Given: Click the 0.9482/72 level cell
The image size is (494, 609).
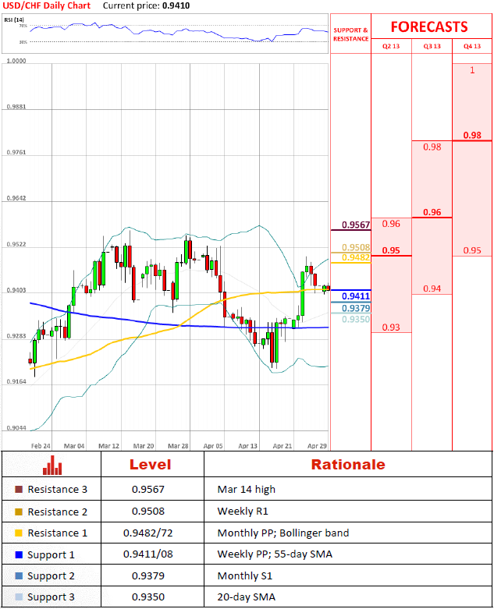Looking at the screenshot, I should [148, 533].
